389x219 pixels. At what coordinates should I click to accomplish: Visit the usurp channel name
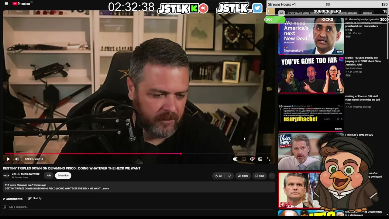click(348, 103)
